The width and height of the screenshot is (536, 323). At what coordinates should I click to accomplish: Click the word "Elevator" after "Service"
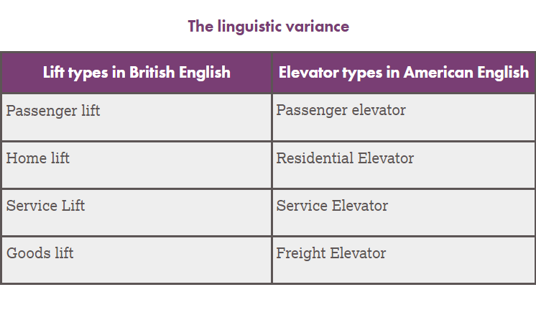(x=359, y=206)
